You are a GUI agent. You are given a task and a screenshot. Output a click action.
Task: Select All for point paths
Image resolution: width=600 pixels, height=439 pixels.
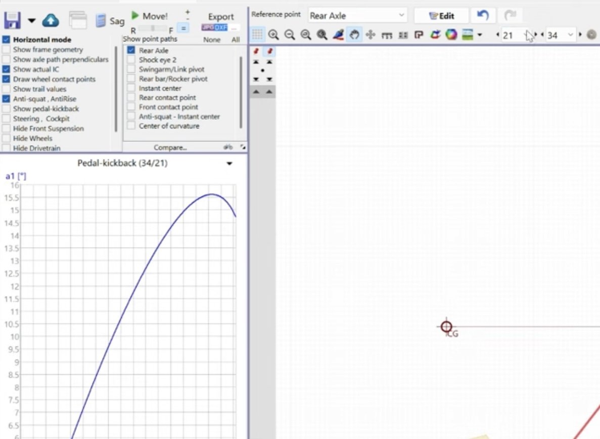coord(236,40)
